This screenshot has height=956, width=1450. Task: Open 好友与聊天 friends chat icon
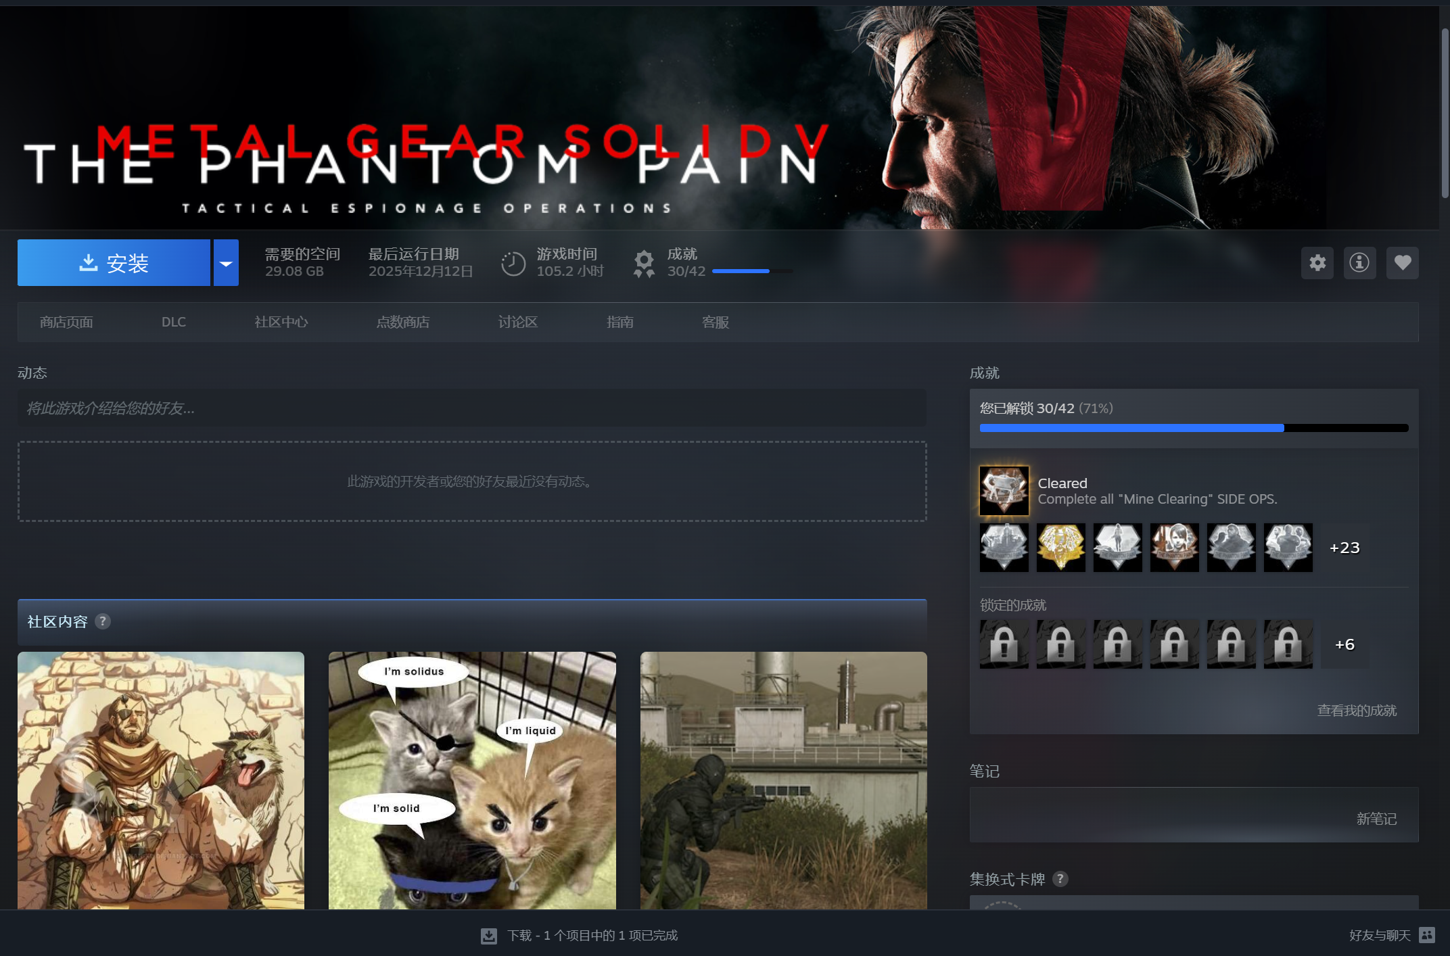1427,935
